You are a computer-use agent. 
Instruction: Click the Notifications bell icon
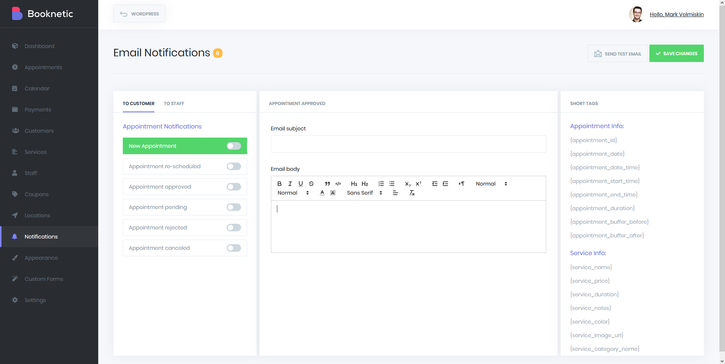tap(15, 237)
